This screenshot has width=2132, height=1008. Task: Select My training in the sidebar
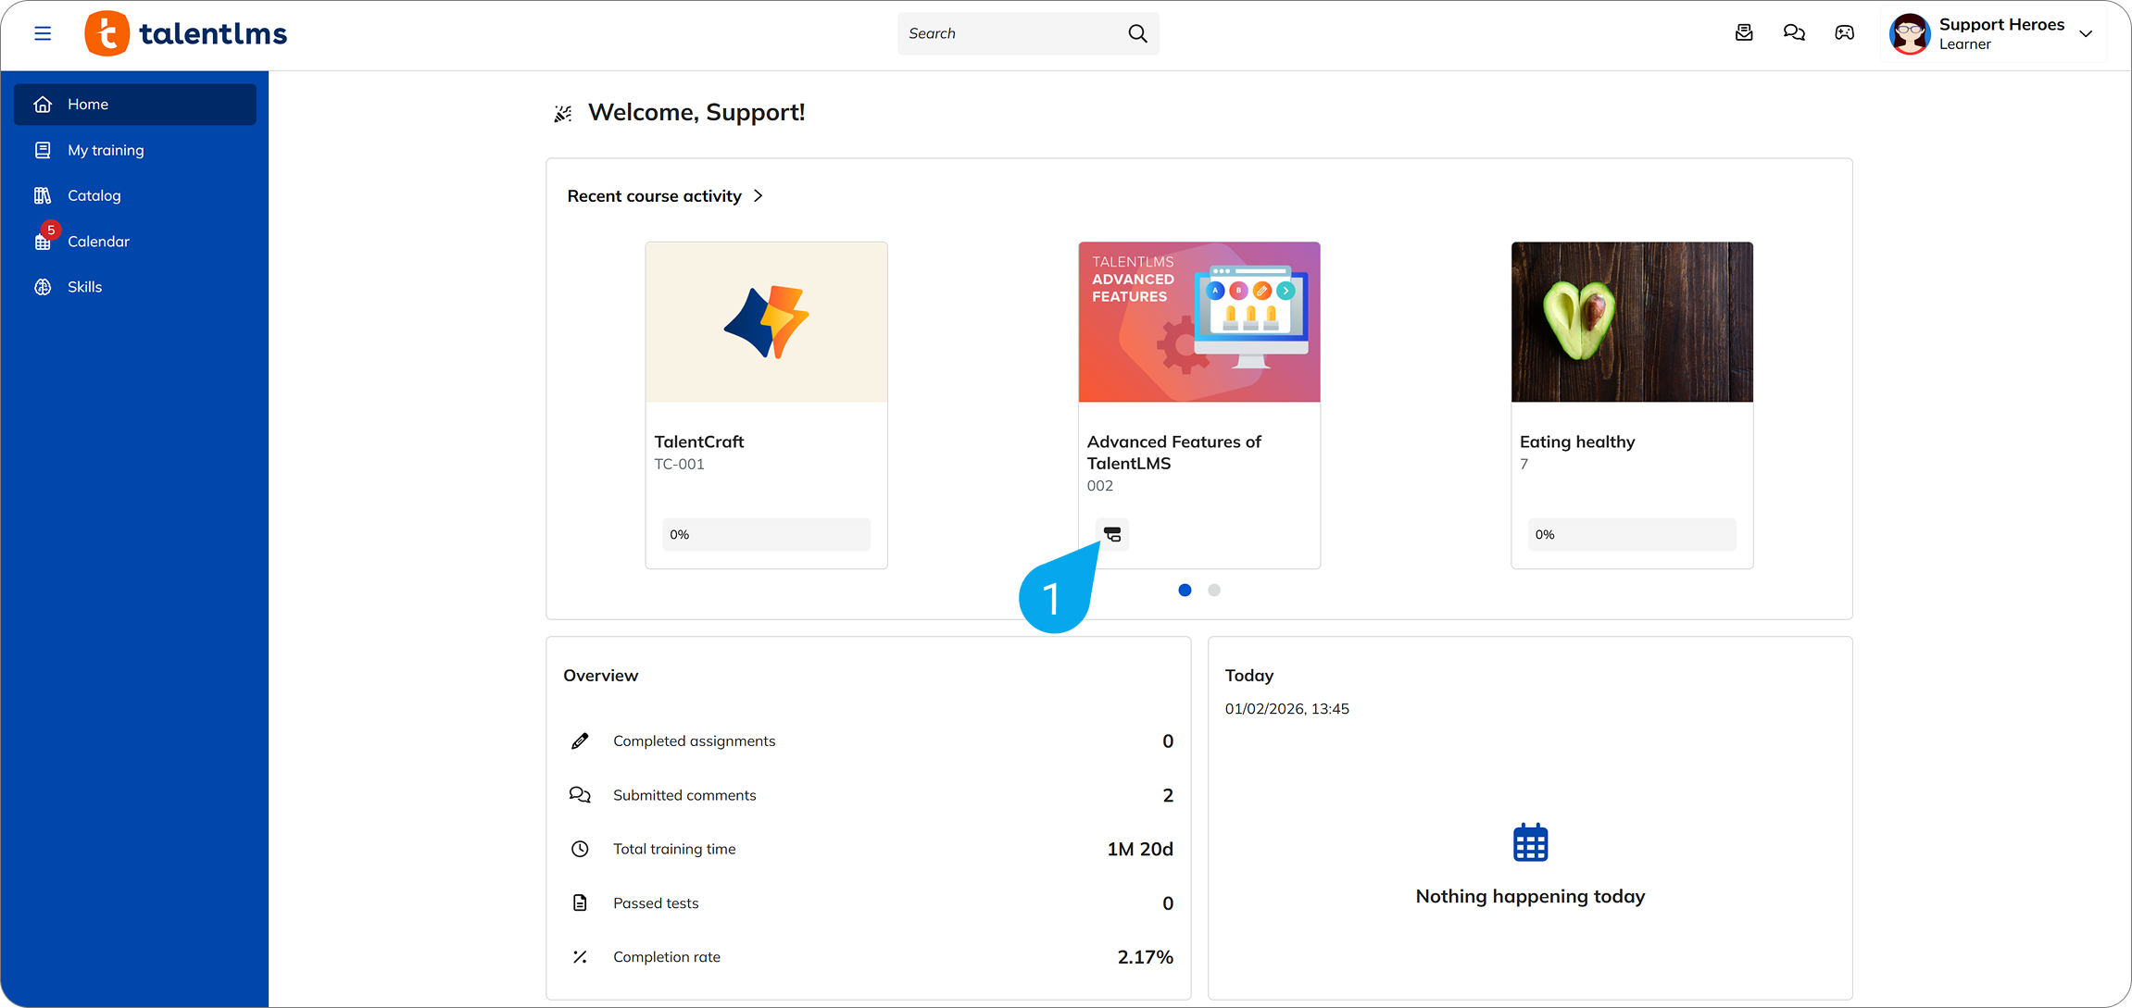[x=106, y=149]
